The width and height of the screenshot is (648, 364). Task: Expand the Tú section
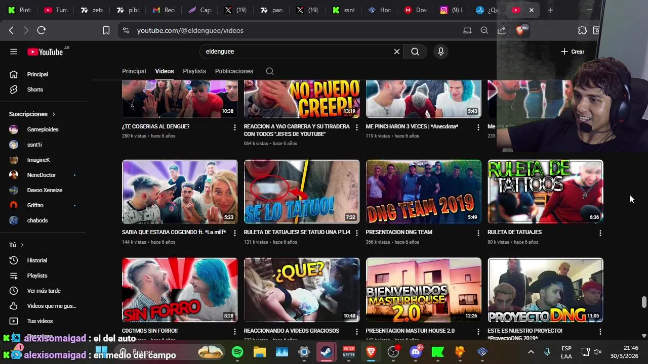[x=16, y=245]
